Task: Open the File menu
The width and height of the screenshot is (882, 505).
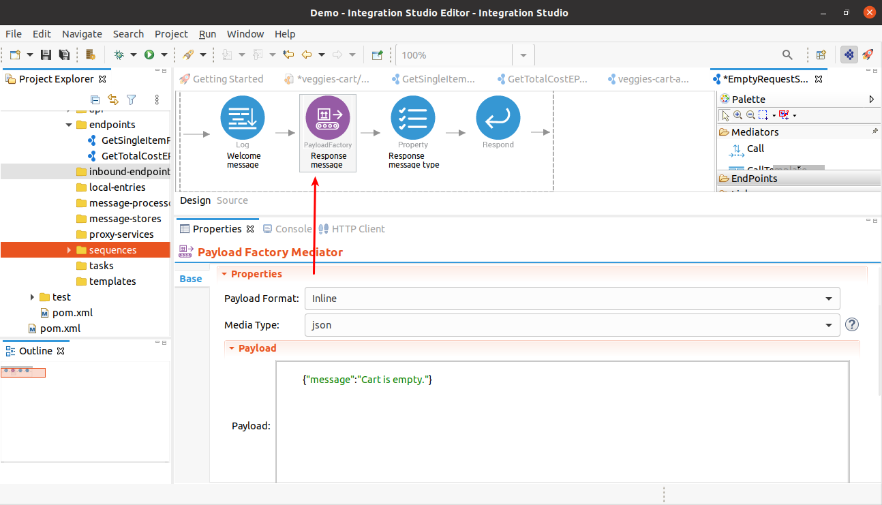Action: 14,34
